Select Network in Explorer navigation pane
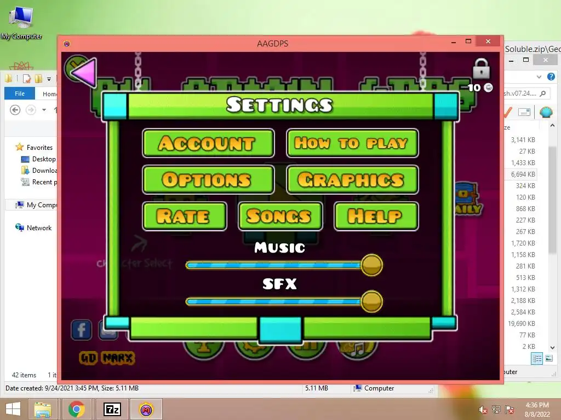The height and width of the screenshot is (420, 561). (33, 227)
